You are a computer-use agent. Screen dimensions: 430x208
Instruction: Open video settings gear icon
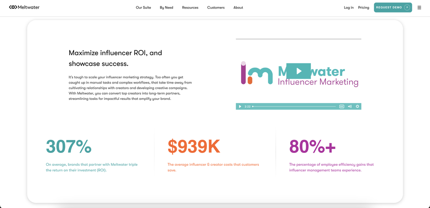357,107
